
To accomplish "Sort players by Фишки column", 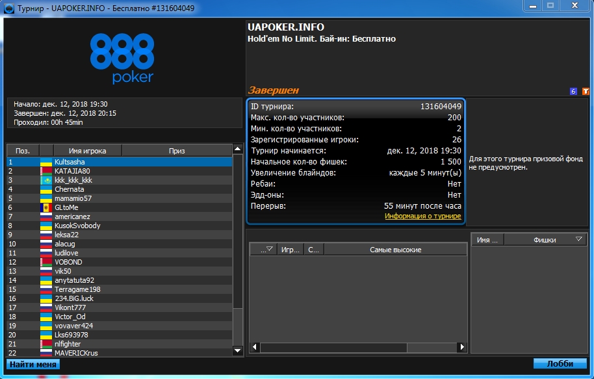I will [x=545, y=239].
